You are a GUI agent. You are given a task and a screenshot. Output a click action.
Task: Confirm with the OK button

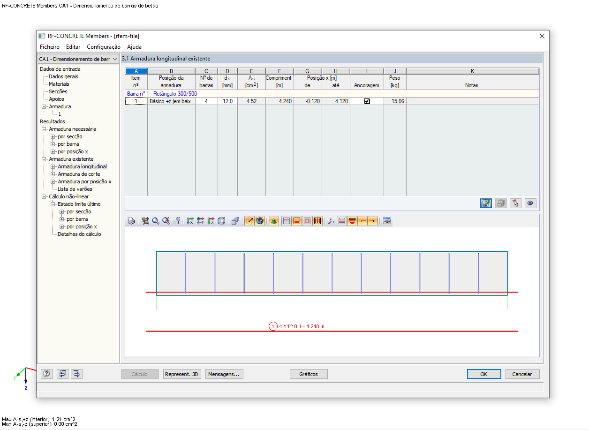[484, 374]
